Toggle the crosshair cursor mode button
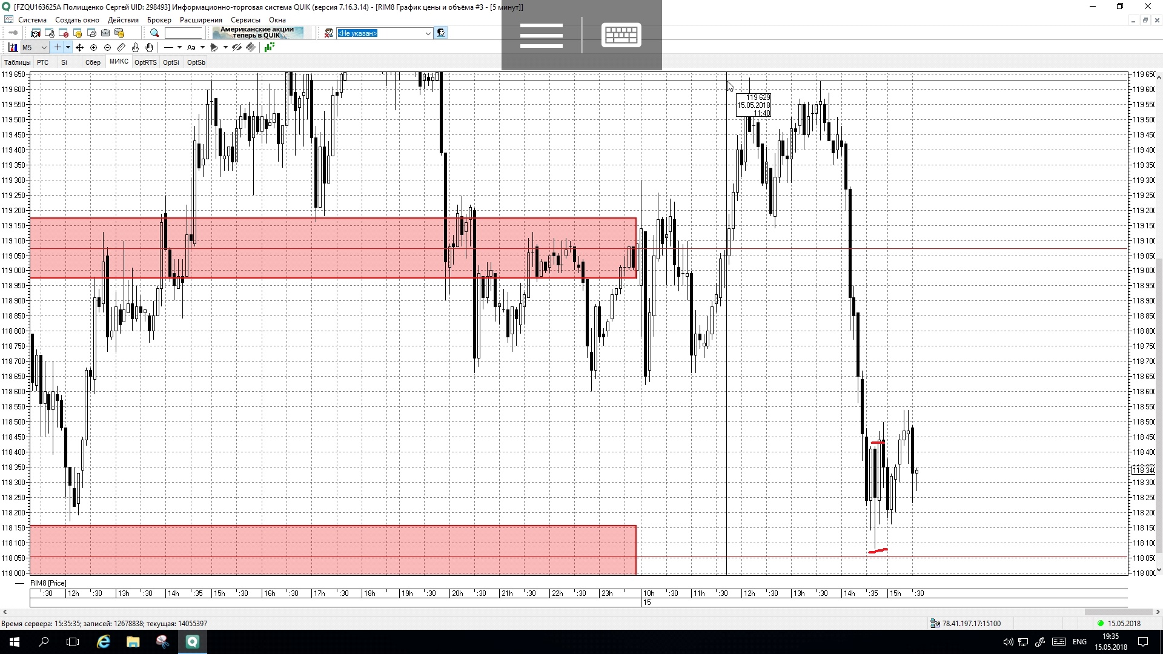The width and height of the screenshot is (1163, 654). point(58,47)
